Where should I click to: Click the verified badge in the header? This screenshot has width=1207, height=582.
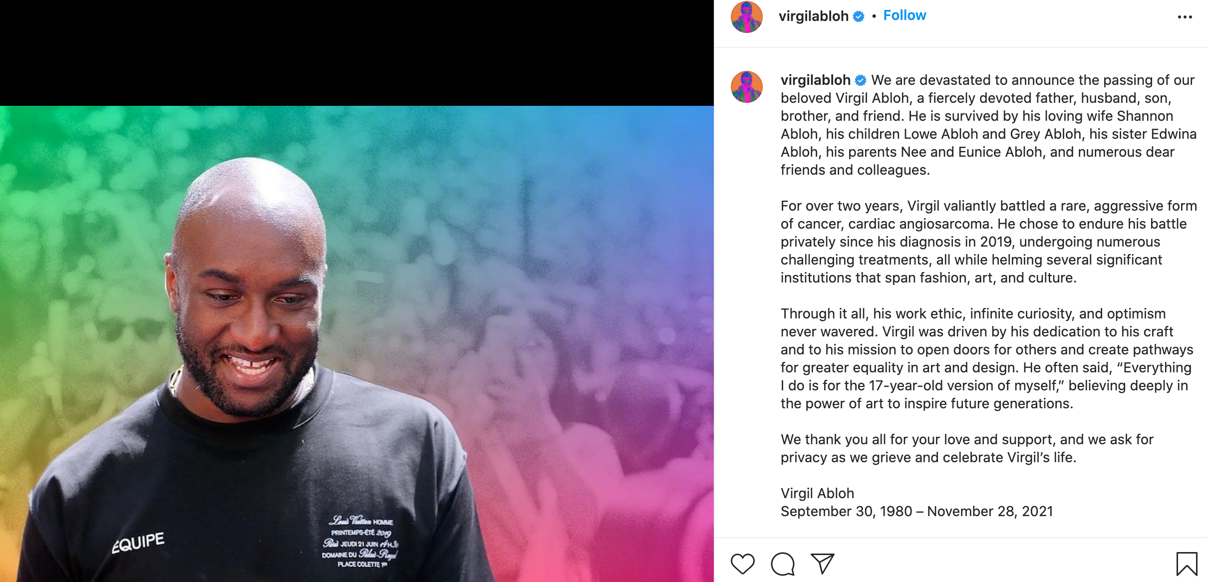pos(858,16)
